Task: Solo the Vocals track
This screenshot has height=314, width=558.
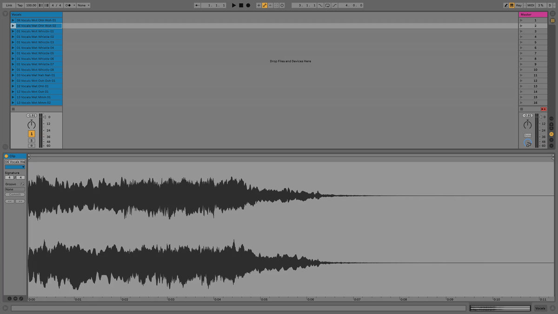Action: [32, 140]
